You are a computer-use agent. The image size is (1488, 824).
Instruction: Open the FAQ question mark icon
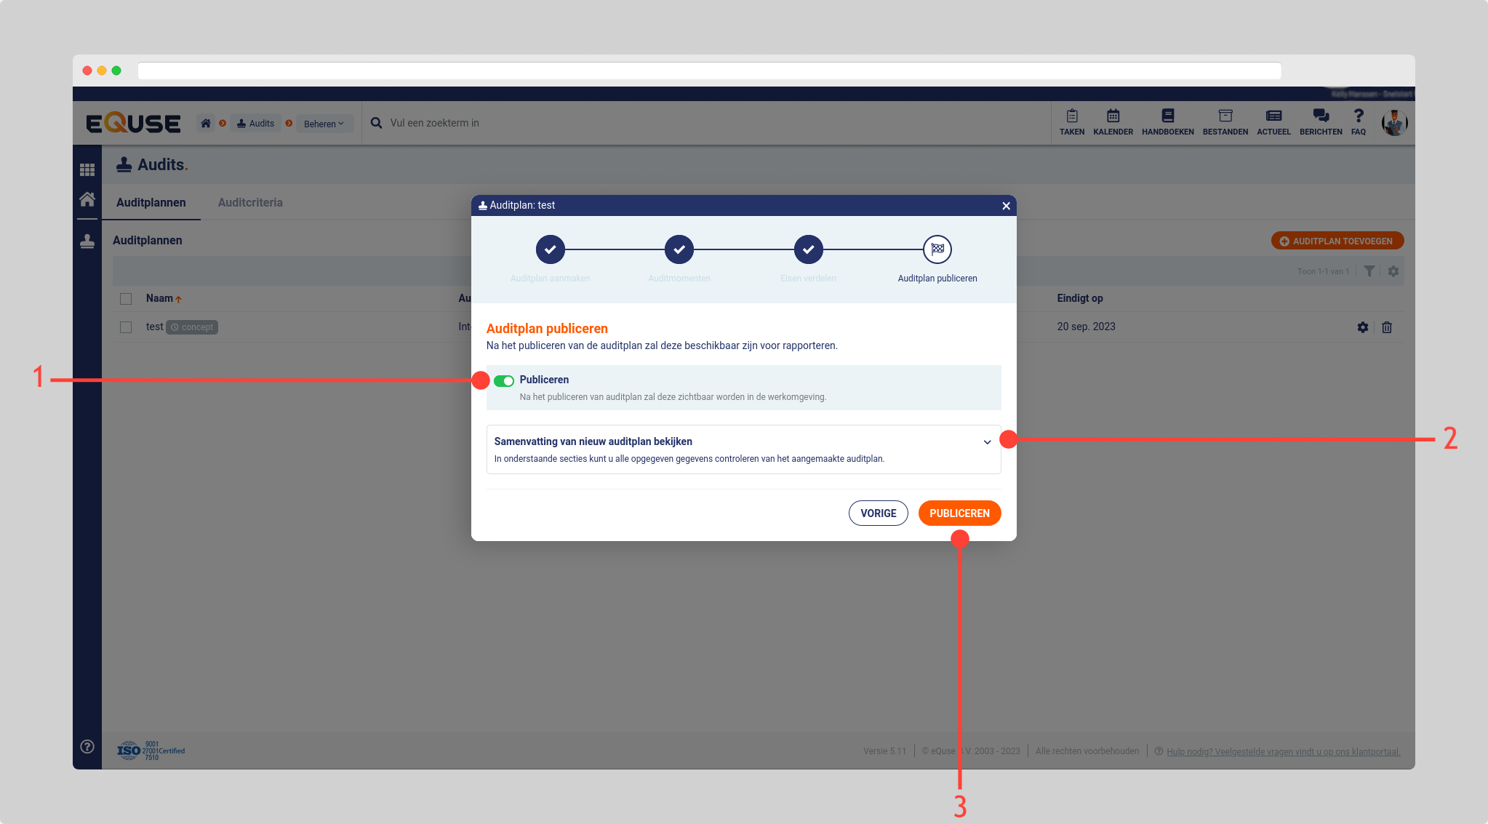[x=1359, y=122]
